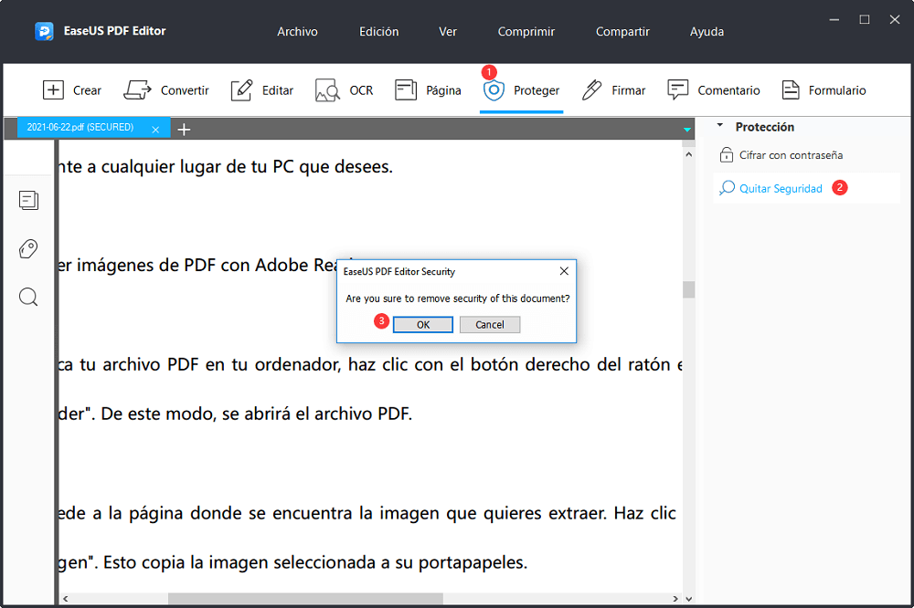Screen dimensions: 914x608
Task: Click the scroll up arrow
Action: coord(689,154)
